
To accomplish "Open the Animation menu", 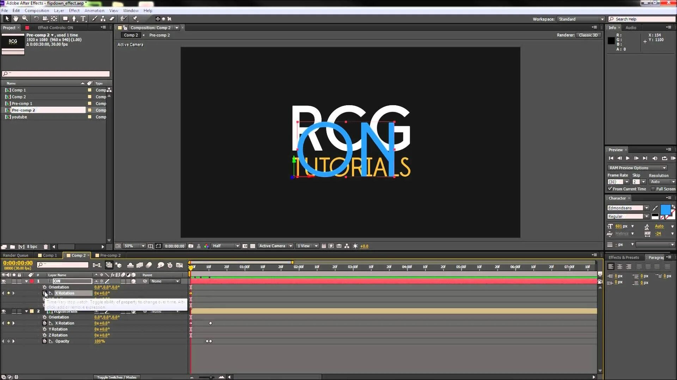I will [x=94, y=11].
